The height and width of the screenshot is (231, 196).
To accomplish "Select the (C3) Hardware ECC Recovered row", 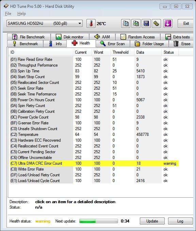I will click(x=94, y=140).
